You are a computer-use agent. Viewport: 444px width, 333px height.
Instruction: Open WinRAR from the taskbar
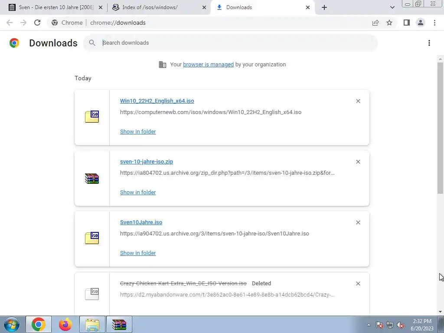tap(119, 324)
